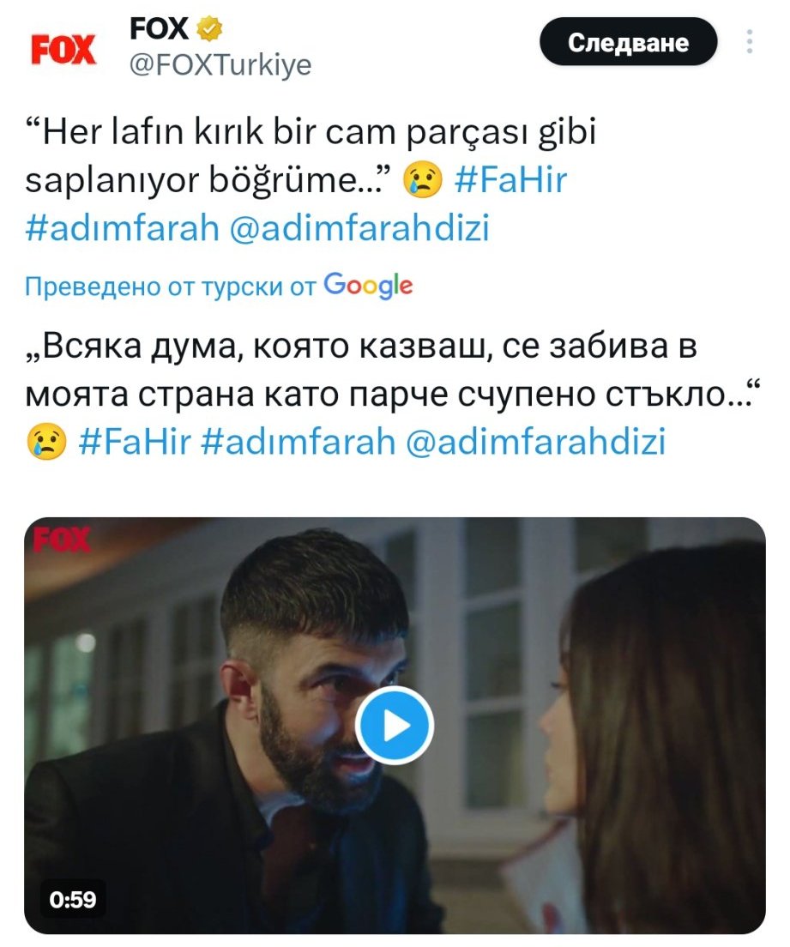The height and width of the screenshot is (947, 790).
Task: Open the video thumbnail of the man
Action: 395,726
